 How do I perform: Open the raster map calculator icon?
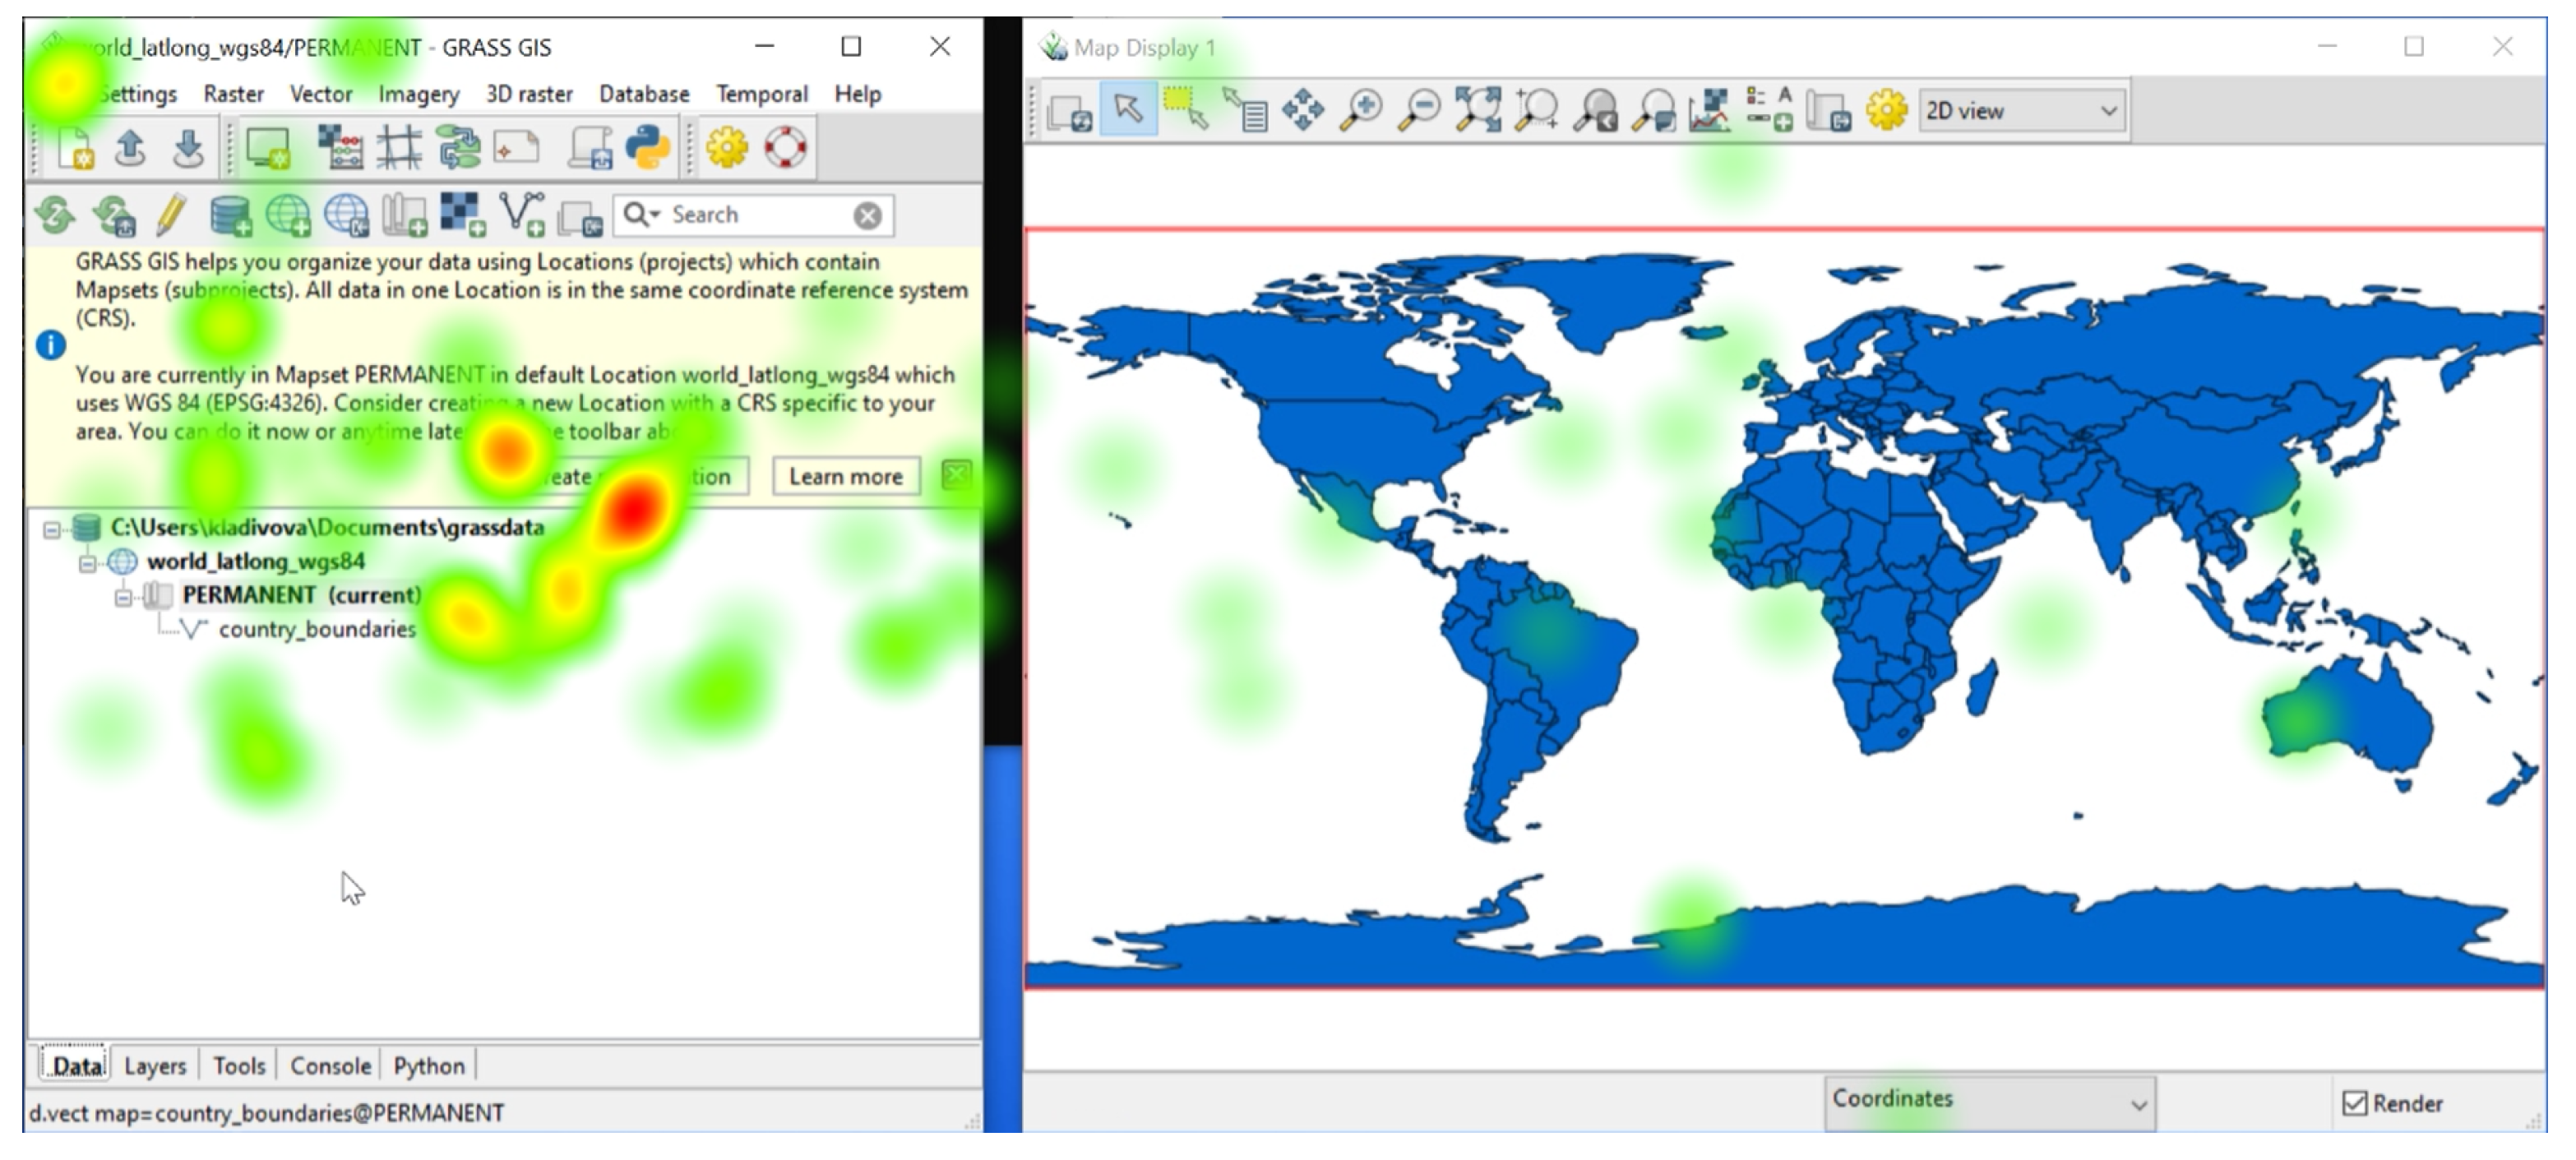340,149
